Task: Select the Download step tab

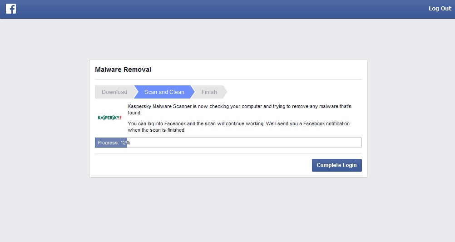Action: 114,92
